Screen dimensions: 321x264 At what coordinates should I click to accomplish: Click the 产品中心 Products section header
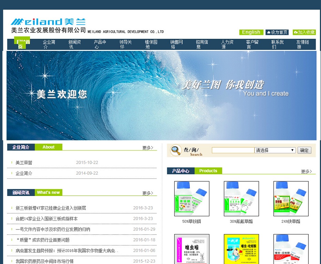[x=194, y=171]
